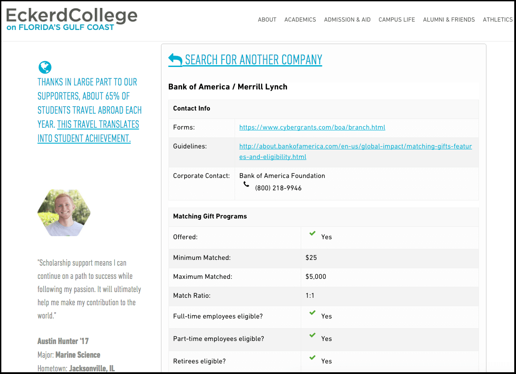Open the Admission & Aid menu
This screenshot has height=374, width=516.
[x=347, y=20]
